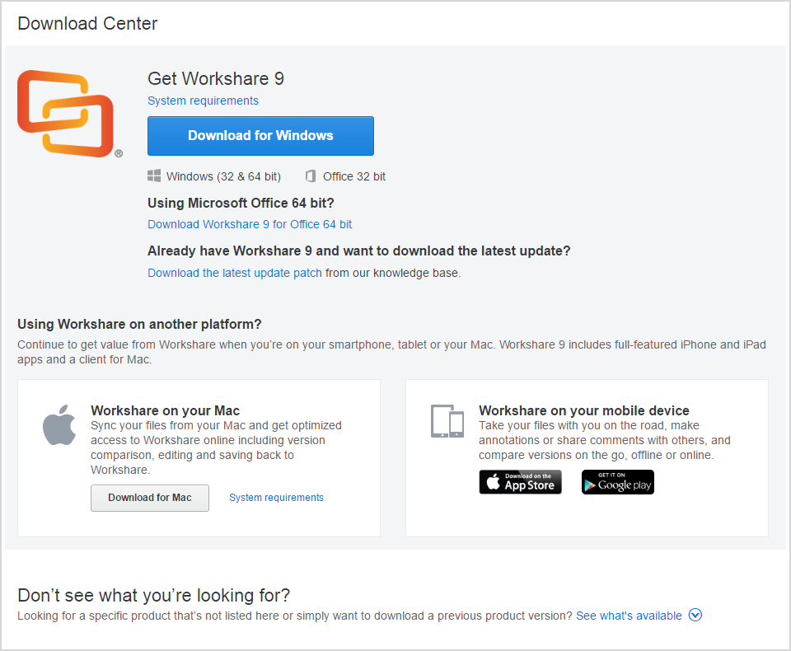Click Windows (32 & 64 bit) label
This screenshot has height=651, width=791.
click(x=223, y=176)
